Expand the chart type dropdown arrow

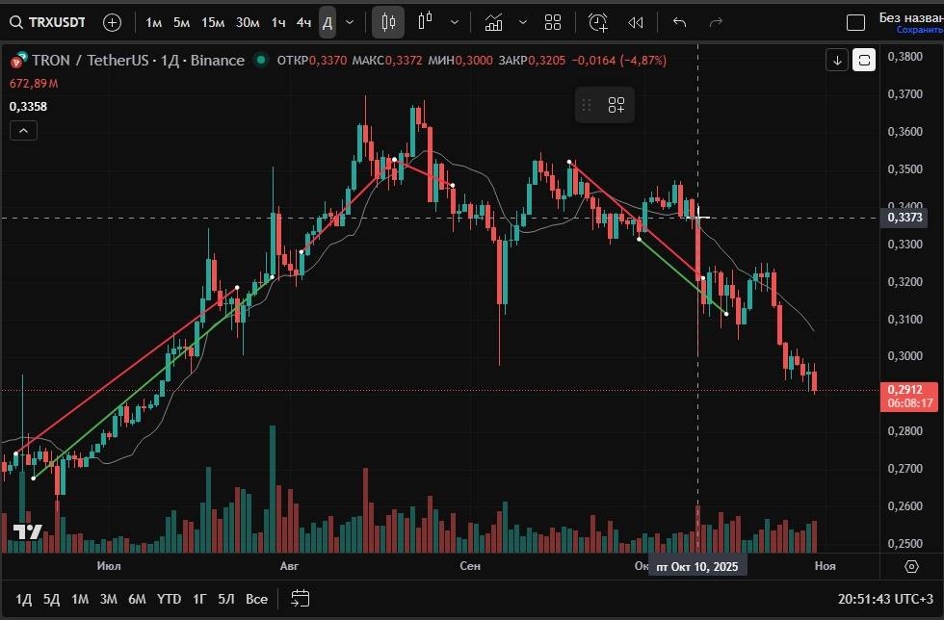[455, 22]
